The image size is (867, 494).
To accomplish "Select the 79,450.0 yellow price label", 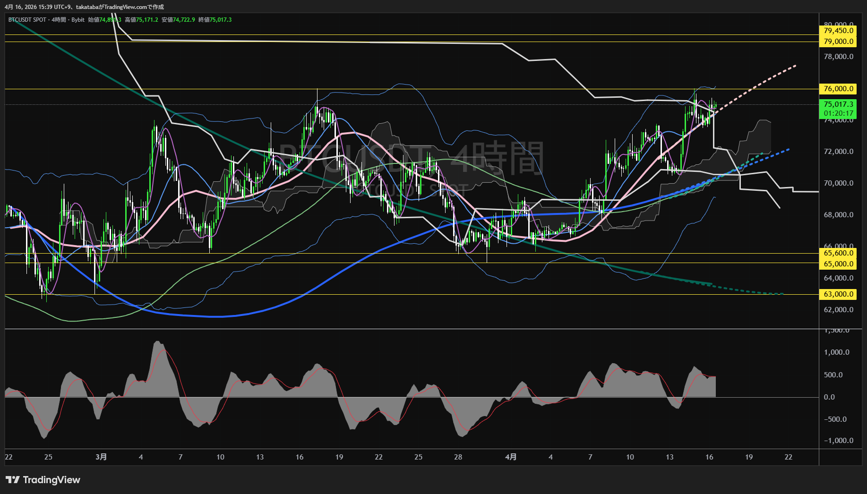I will coord(838,31).
